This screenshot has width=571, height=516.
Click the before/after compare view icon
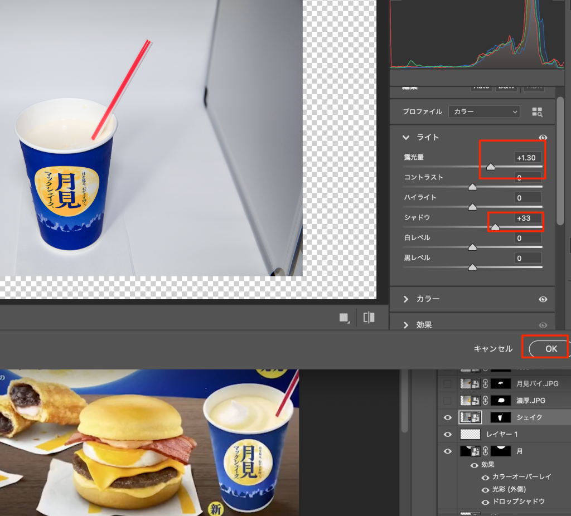pos(369,318)
